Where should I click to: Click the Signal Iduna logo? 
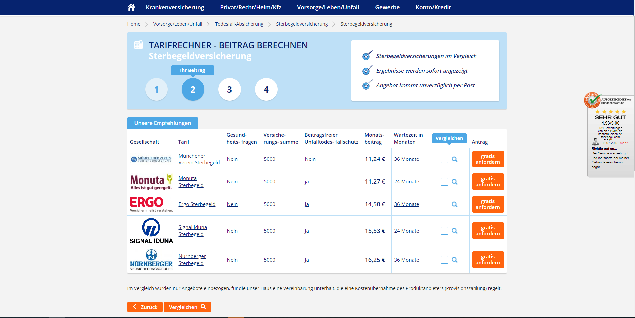(151, 231)
